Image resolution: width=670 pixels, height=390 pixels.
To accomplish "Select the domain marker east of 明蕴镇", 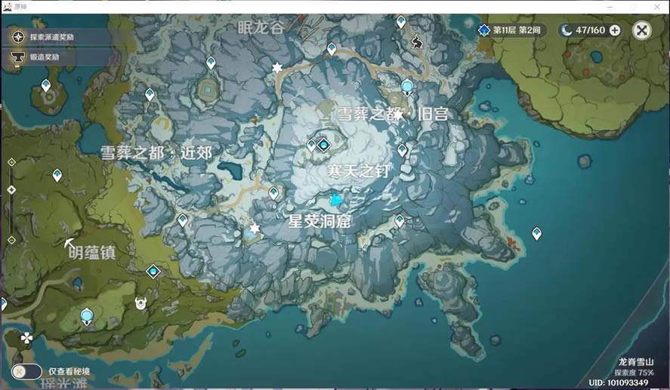I will (153, 272).
